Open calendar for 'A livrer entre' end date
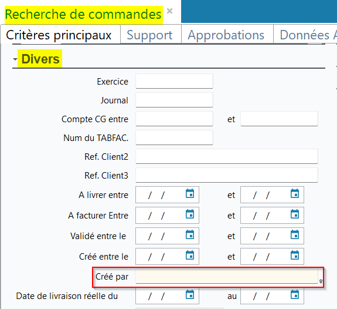The width and height of the screenshot is (337, 309). [295, 193]
